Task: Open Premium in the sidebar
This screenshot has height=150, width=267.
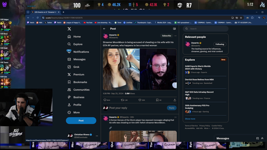Action: [x=76, y=75]
